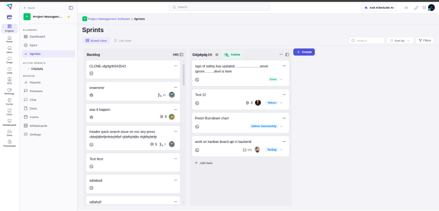Viewport: 439px width, 211px height.
Task: Open Whiteboards in the manage menu
Action: point(48,126)
